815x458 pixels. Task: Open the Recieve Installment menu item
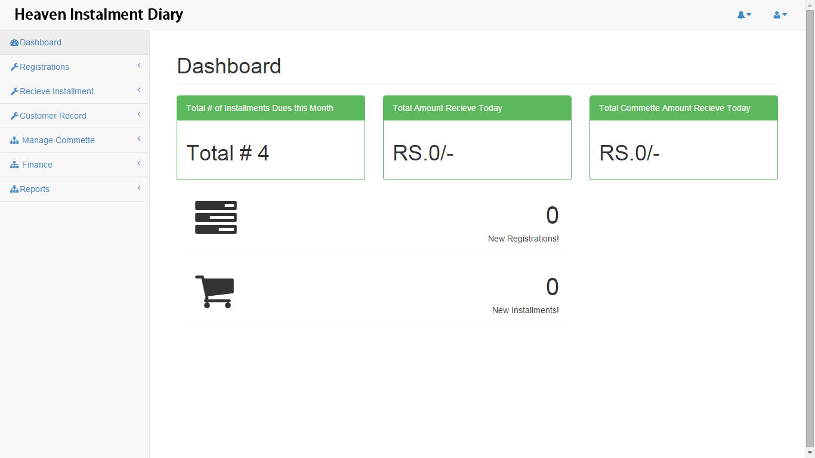click(57, 91)
